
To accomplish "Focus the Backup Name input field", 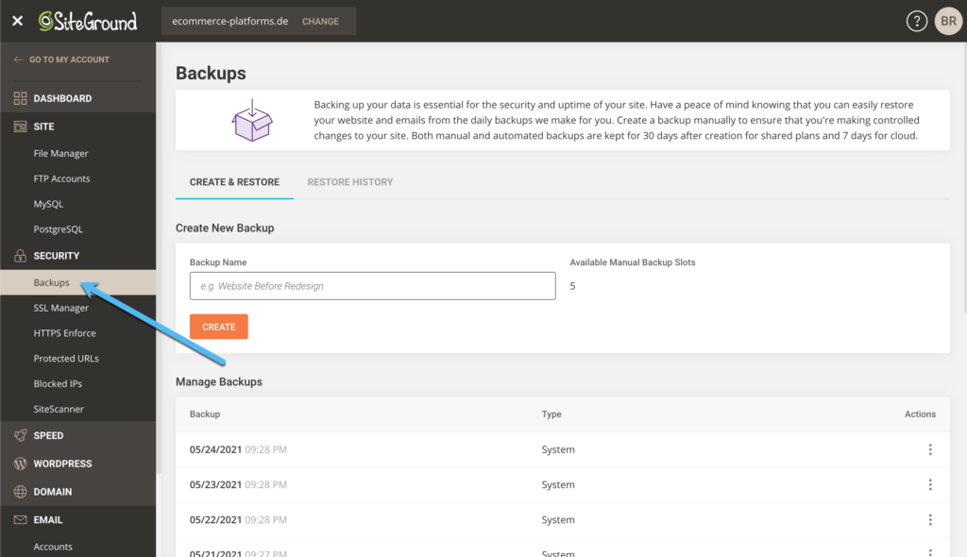I will coord(372,286).
